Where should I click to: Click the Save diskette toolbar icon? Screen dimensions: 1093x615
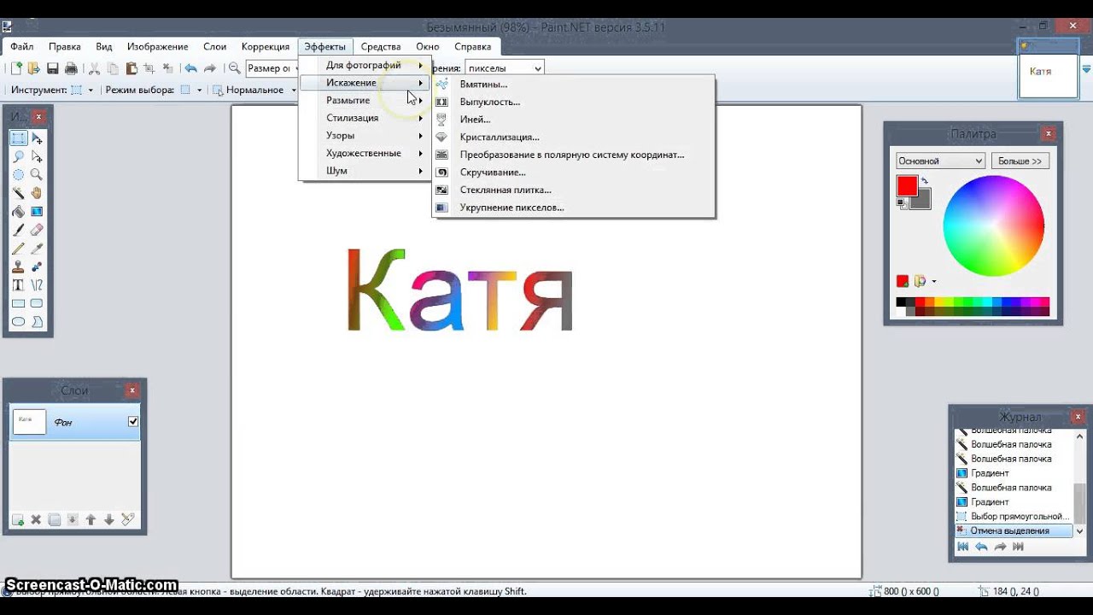(53, 68)
